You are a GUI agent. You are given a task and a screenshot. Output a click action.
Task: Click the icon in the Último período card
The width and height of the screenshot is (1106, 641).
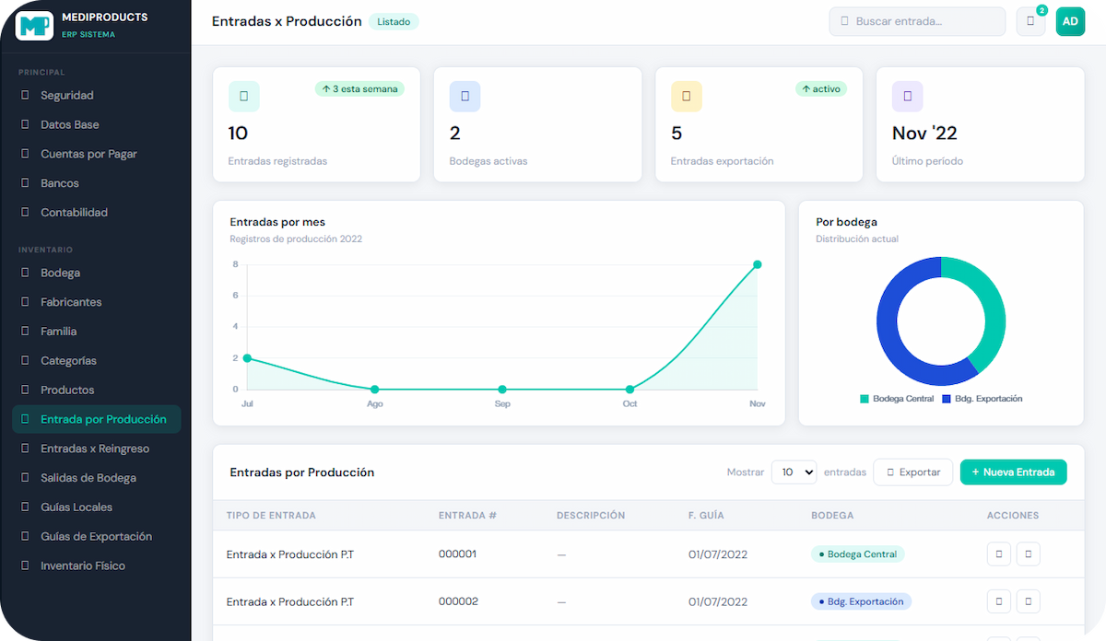[908, 97]
